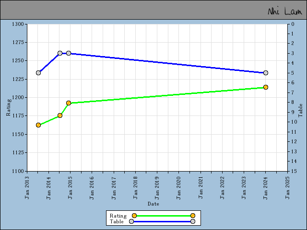
Task: Click the final Rating point at Jan 2024
Action: (x=265, y=87)
